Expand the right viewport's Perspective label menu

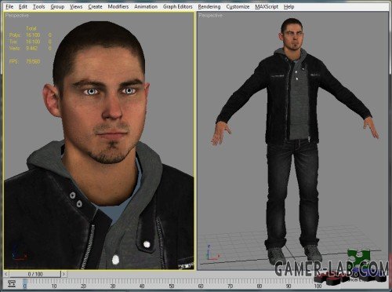tap(210, 16)
